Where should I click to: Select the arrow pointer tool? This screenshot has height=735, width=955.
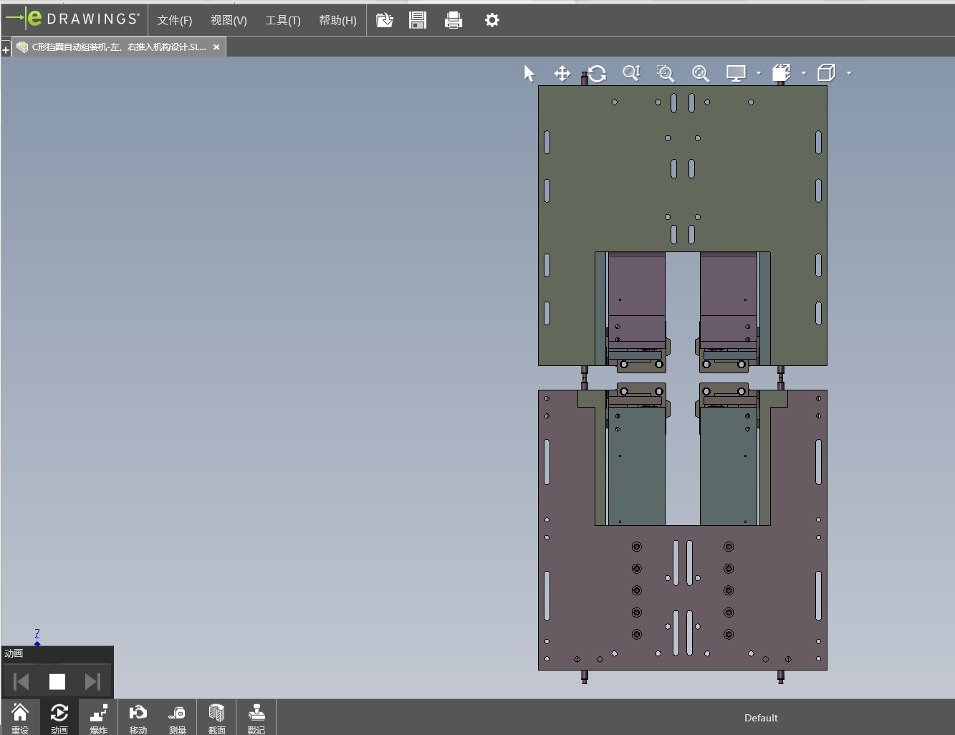click(x=529, y=73)
